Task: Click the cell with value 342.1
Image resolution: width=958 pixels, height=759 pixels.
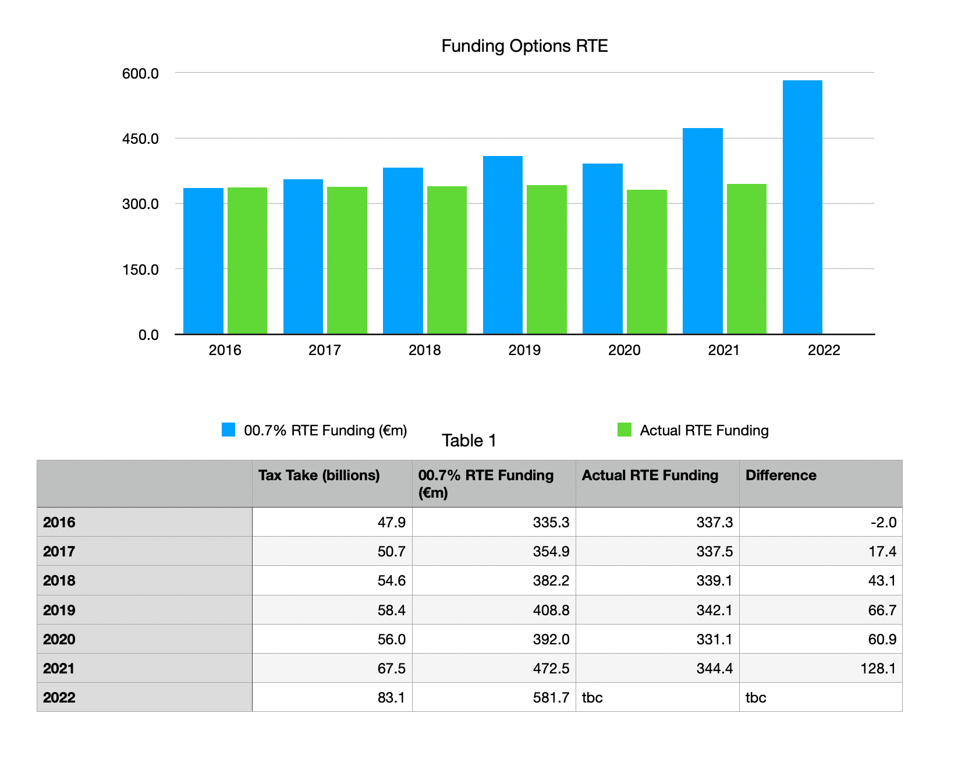Action: 657,610
